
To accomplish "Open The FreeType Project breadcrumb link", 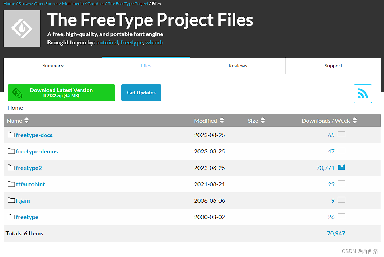I will click(x=128, y=3).
